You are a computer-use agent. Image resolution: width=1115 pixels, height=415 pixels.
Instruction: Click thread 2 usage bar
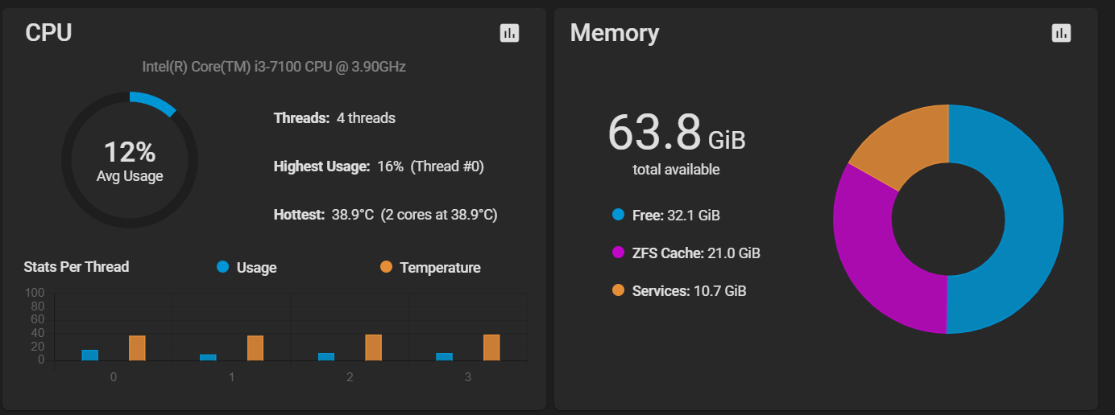coord(326,356)
